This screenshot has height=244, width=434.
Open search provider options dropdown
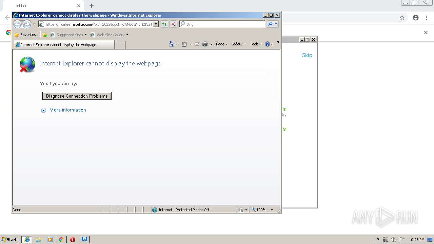pos(276,24)
